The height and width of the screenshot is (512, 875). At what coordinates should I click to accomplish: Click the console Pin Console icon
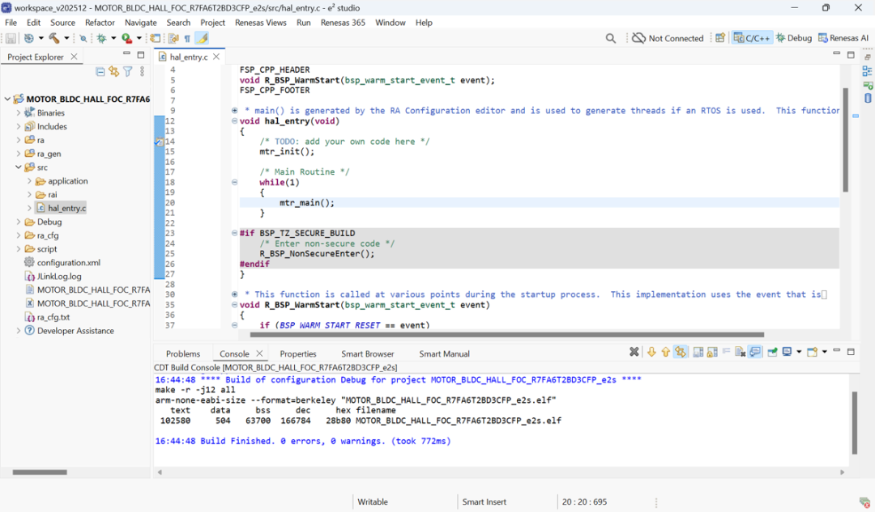pos(772,352)
